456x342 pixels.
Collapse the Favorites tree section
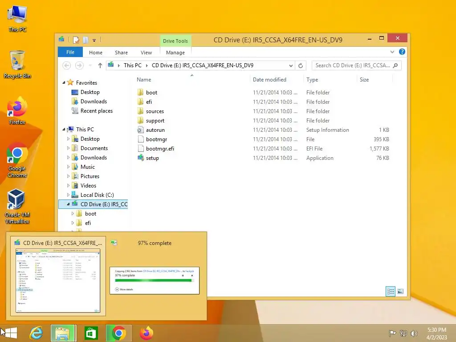(64, 82)
